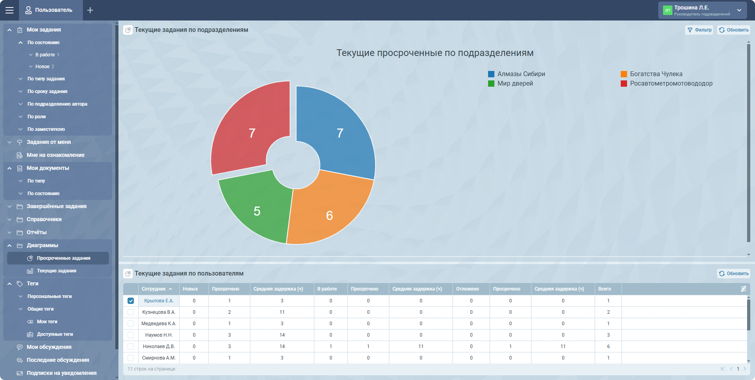Check the Кузнецова В.А. row checkbox
Screen dimensions: 755x380
click(131, 312)
